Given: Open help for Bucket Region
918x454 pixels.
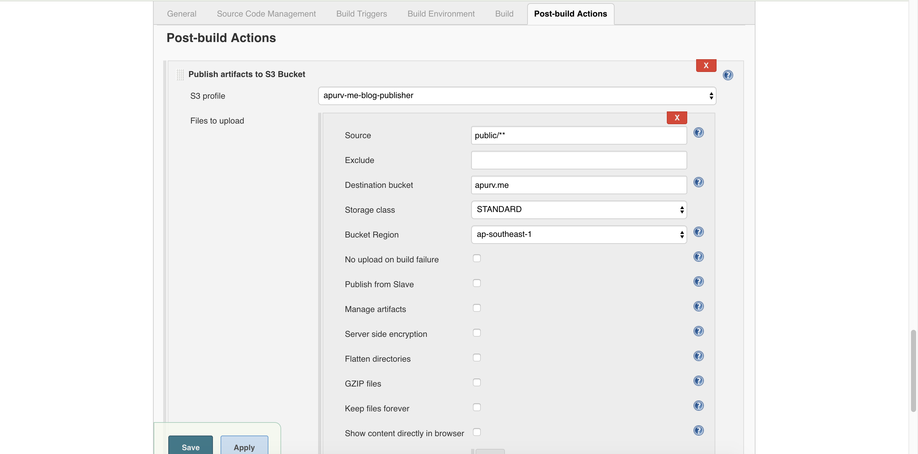Looking at the screenshot, I should click(x=698, y=232).
